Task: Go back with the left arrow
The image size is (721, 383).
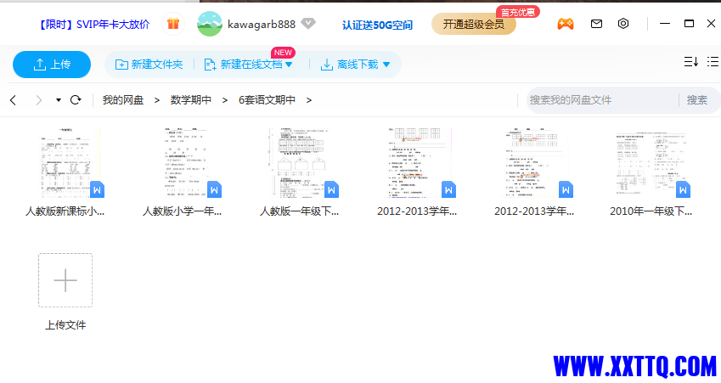Action: [13, 100]
